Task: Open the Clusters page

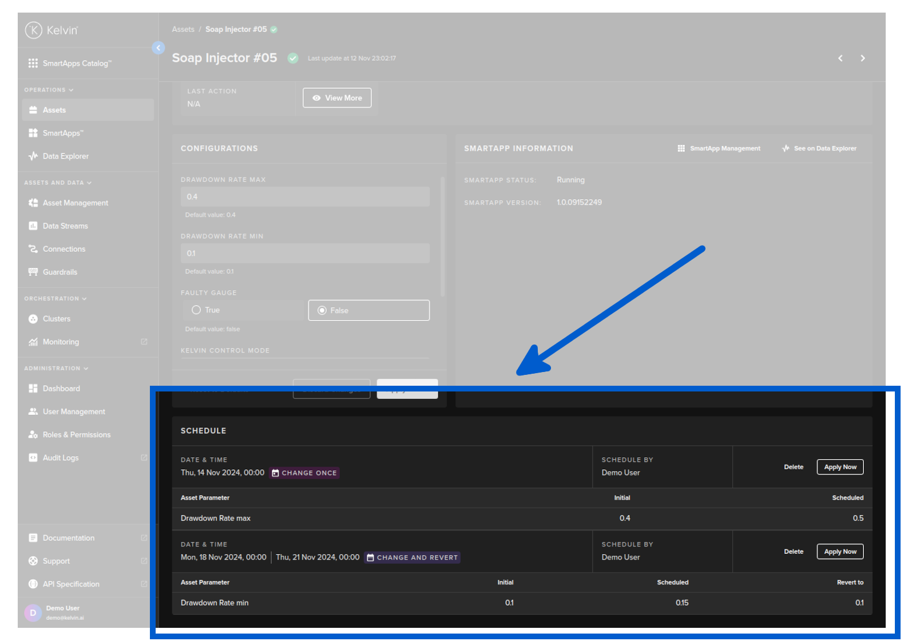Action: coord(56,319)
